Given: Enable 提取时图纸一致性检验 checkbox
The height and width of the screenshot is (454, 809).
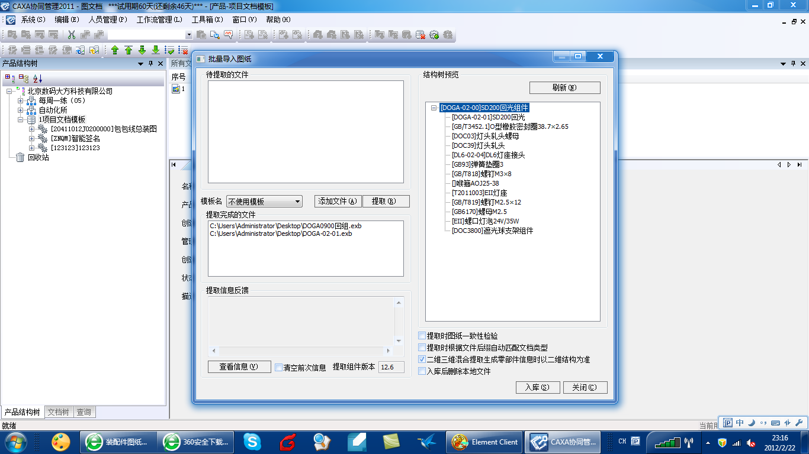Looking at the screenshot, I should (422, 336).
